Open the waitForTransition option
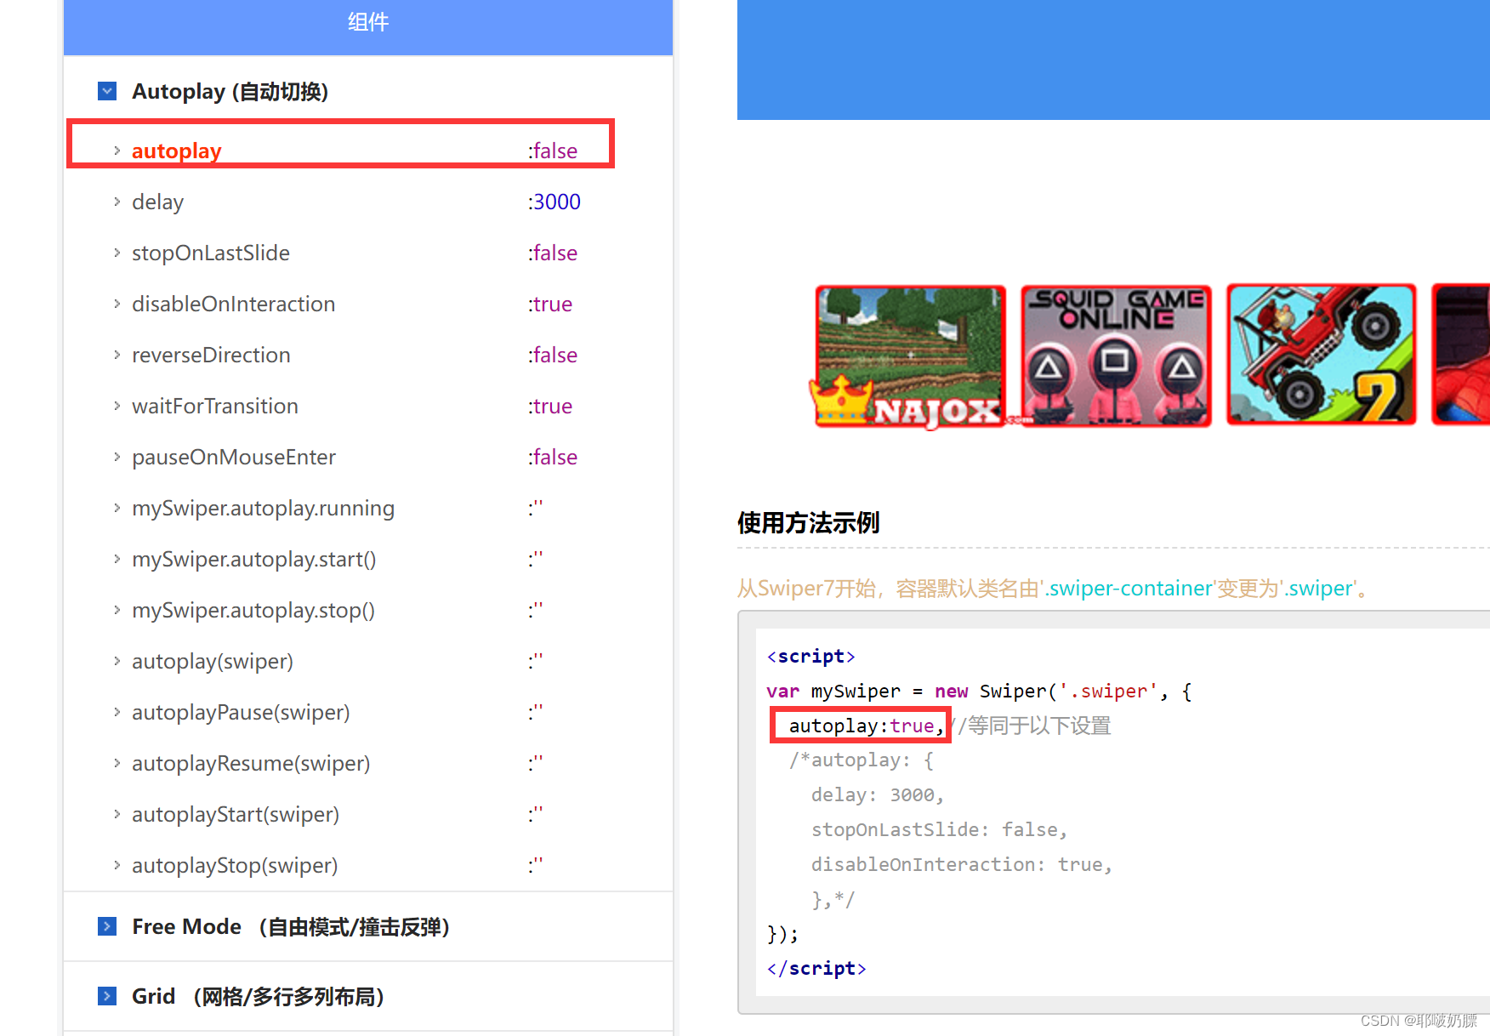1490x1036 pixels. (x=215, y=406)
